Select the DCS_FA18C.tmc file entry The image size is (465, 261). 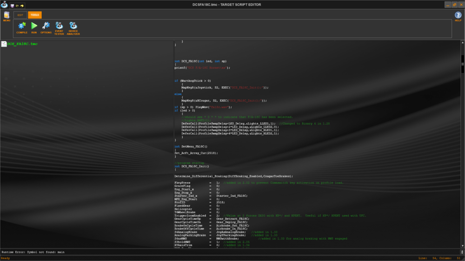[22, 44]
